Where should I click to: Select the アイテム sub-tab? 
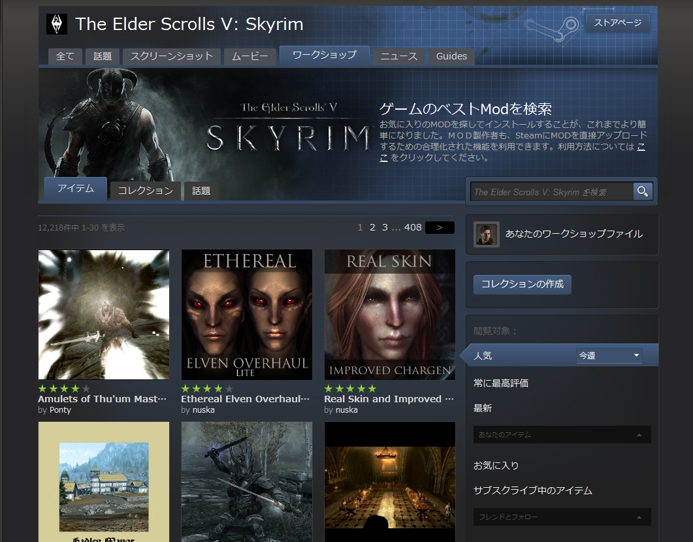pos(76,189)
